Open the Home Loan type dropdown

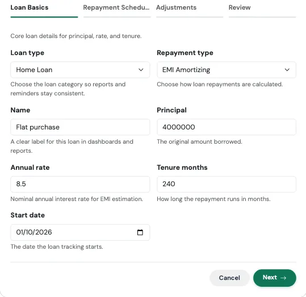tap(80, 70)
